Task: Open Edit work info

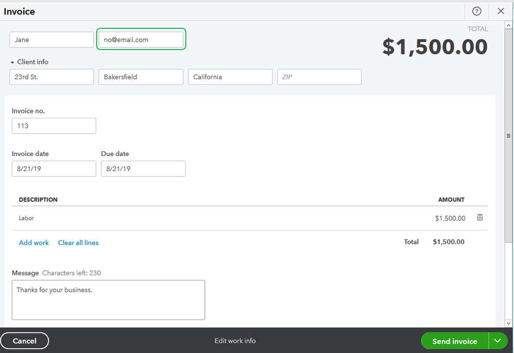Action: point(235,341)
